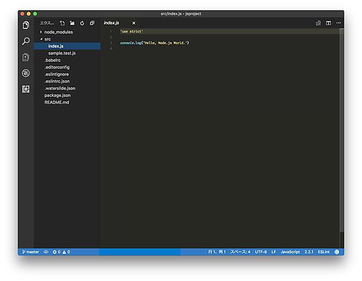Collapse all folders in explorer
362x281 pixels.
point(92,23)
